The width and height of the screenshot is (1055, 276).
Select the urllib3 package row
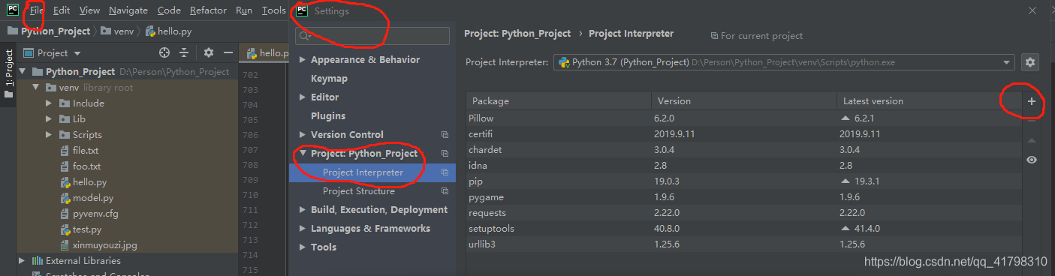pos(743,244)
